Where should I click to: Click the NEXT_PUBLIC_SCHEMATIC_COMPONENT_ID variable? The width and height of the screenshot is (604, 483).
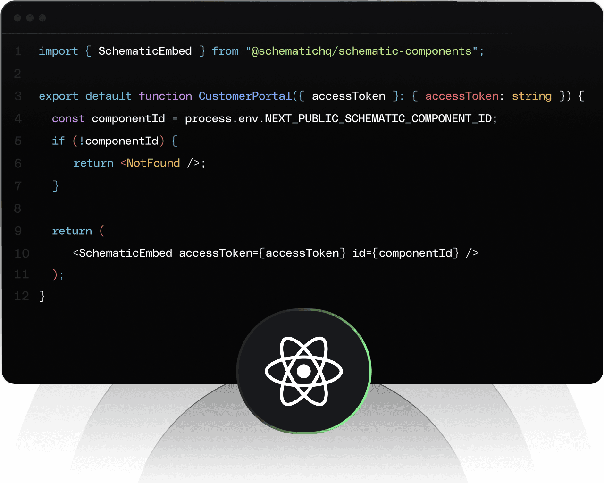click(x=378, y=118)
